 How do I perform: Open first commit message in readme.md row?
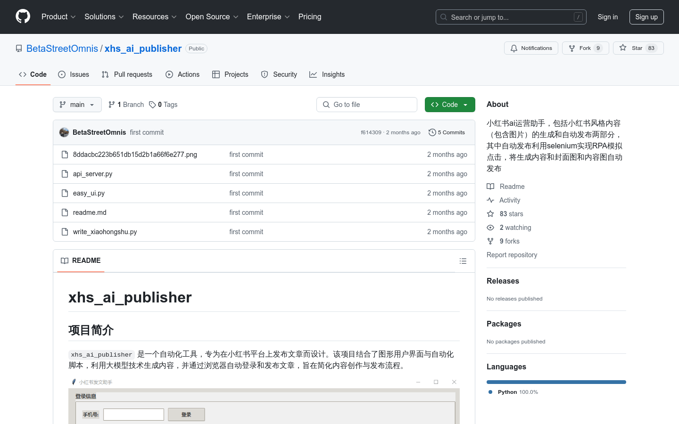[x=246, y=212]
